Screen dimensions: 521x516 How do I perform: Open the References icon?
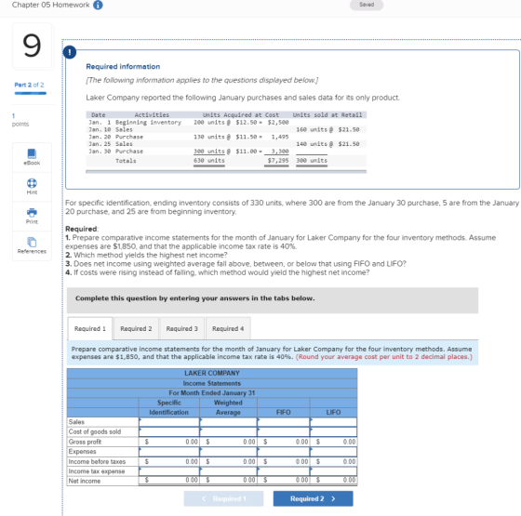(32, 242)
